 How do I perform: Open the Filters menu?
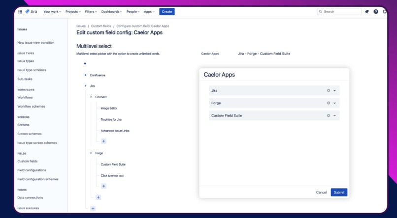(x=91, y=12)
